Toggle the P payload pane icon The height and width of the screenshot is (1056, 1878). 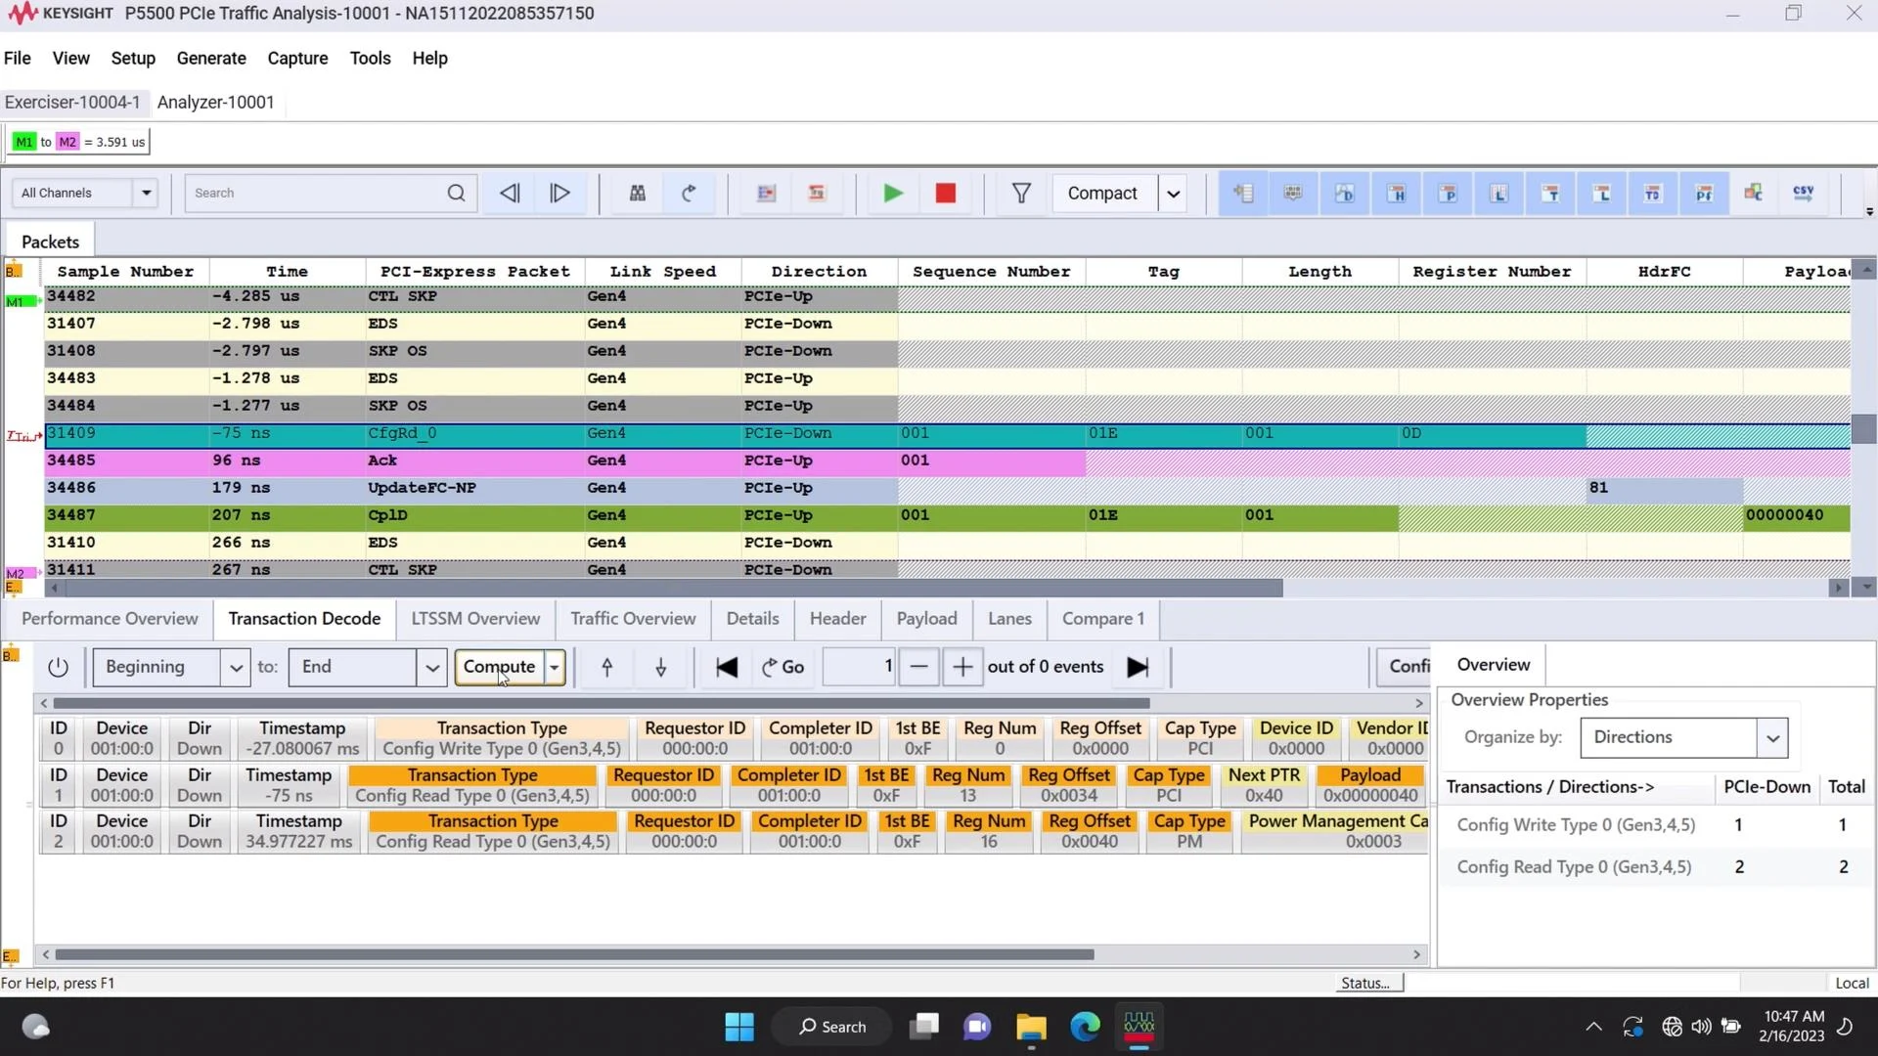(1448, 193)
